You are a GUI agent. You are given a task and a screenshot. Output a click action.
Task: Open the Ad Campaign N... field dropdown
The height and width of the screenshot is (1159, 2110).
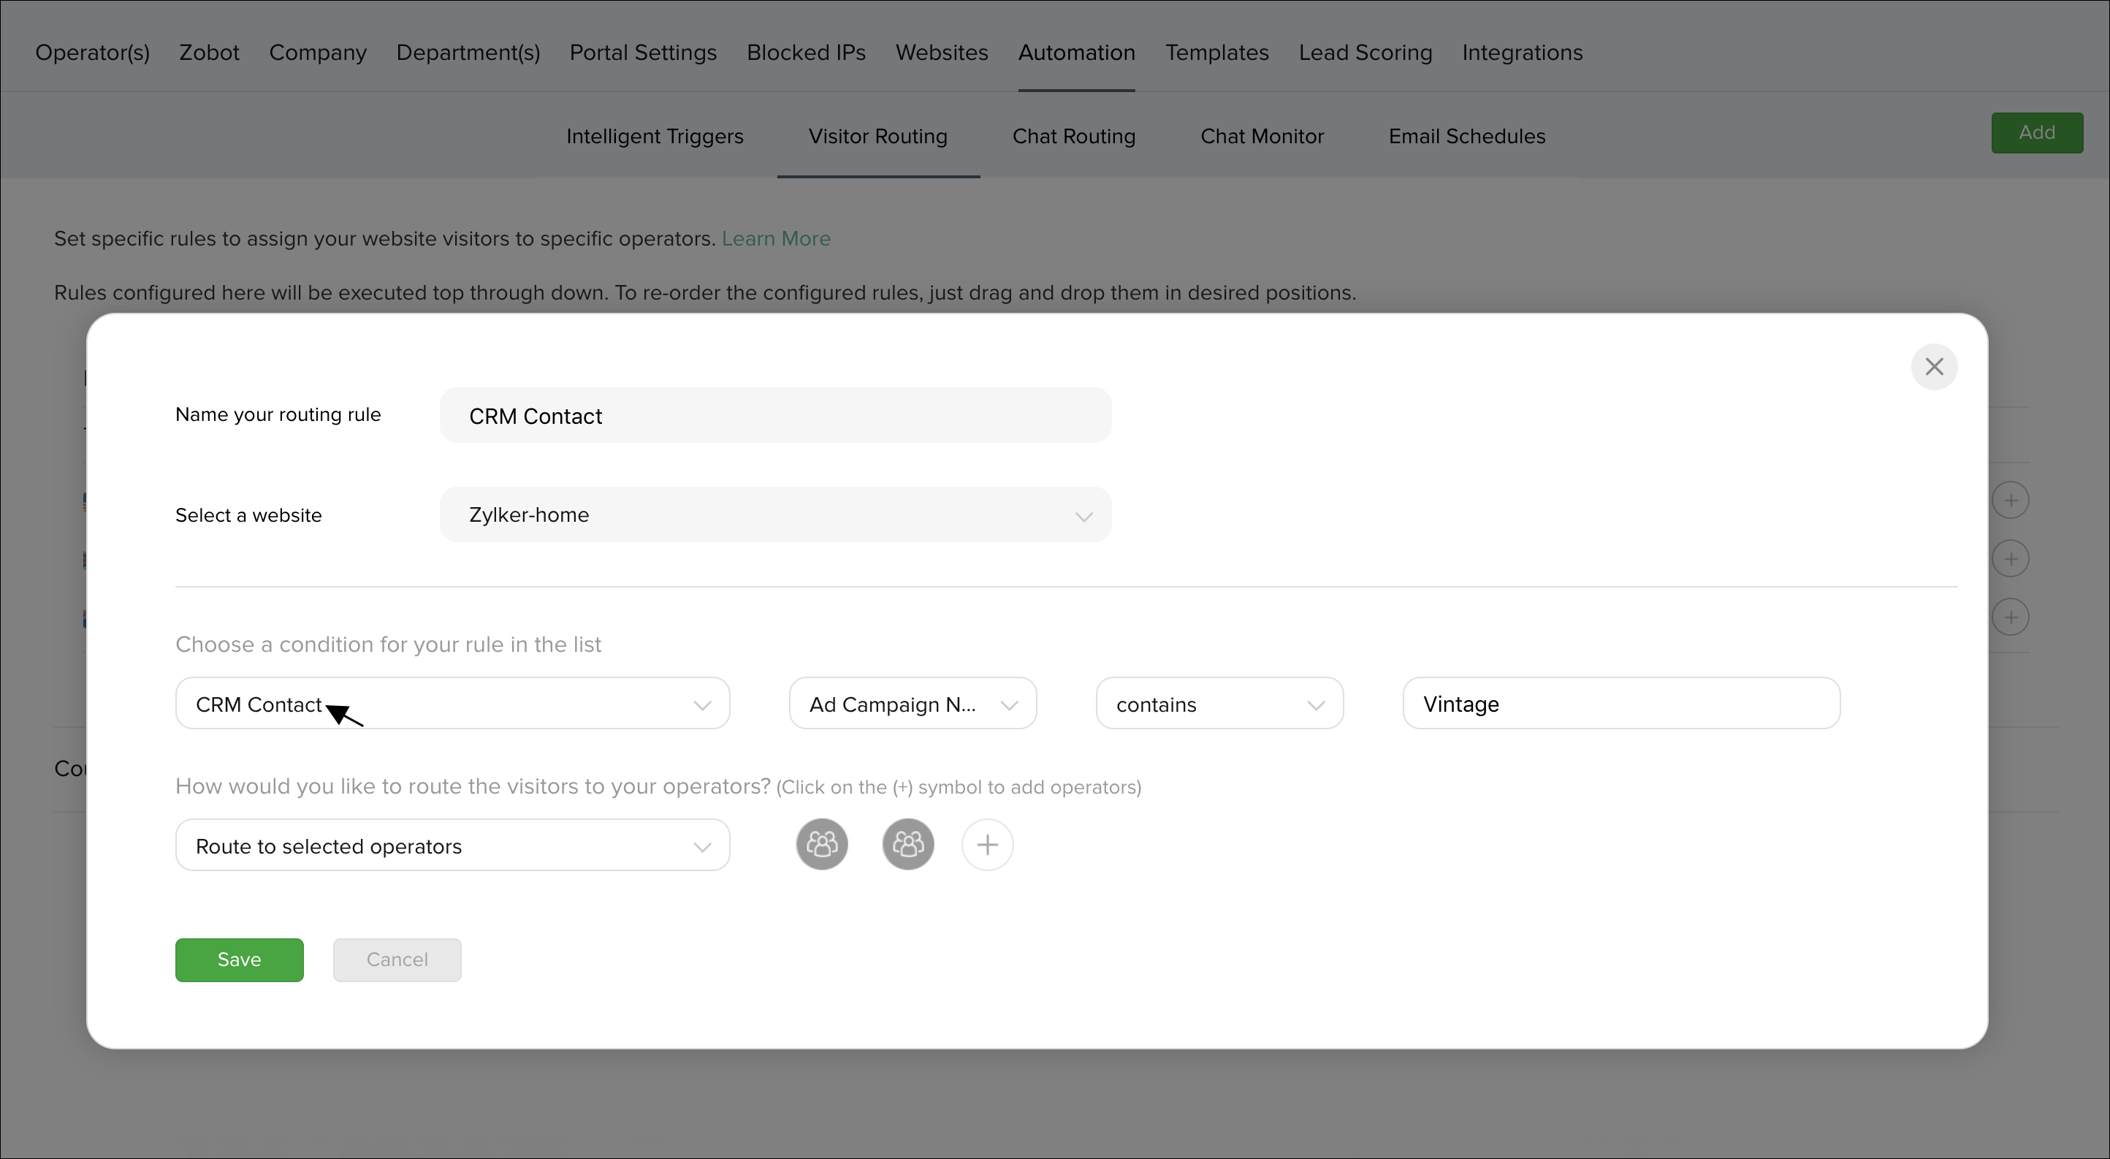[x=913, y=704]
